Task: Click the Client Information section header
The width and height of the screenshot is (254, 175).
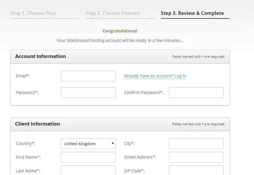Action: (37, 124)
